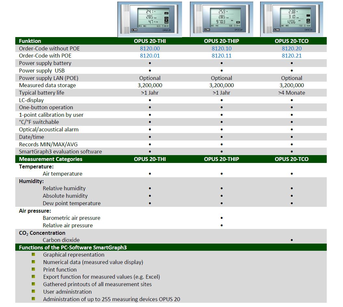Click the OPUS 20-THI device image

coord(150,19)
